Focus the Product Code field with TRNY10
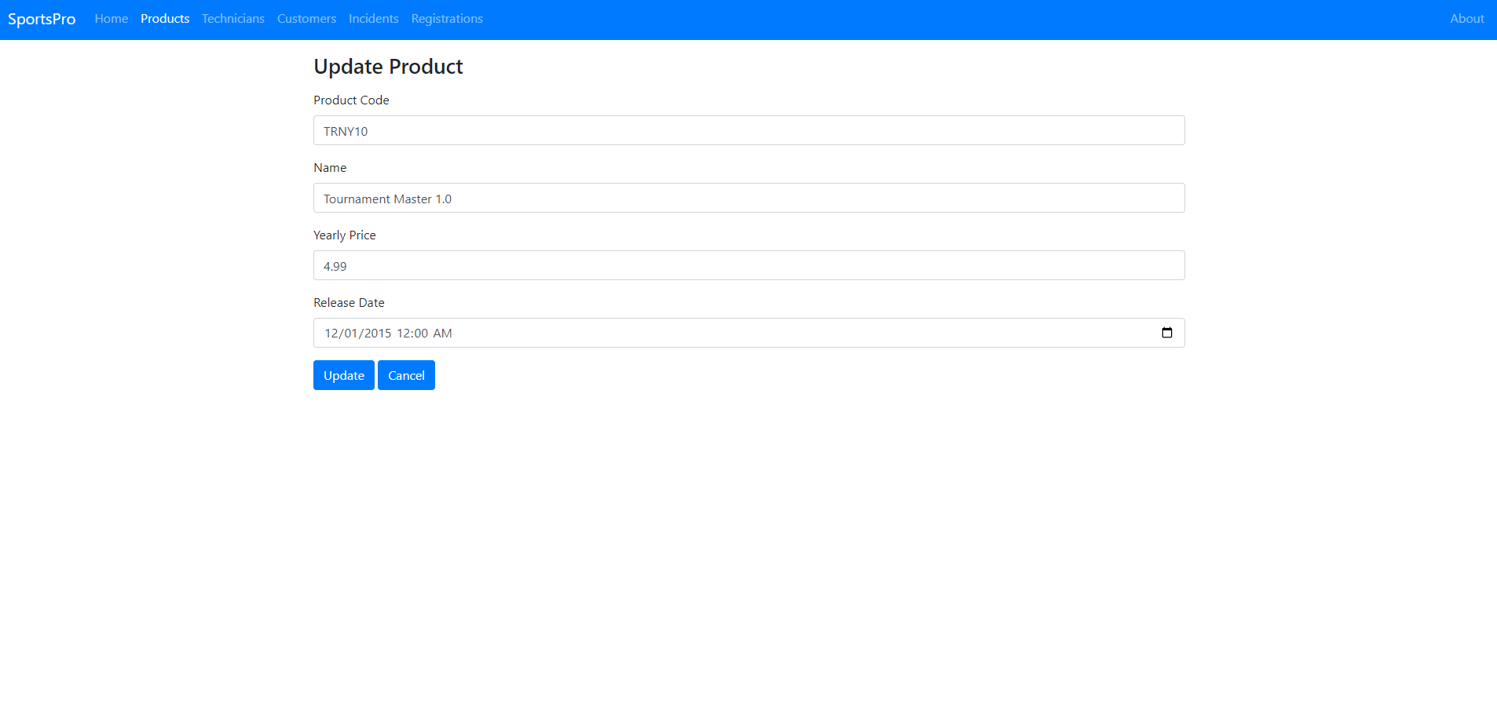1497x711 pixels. pos(748,130)
